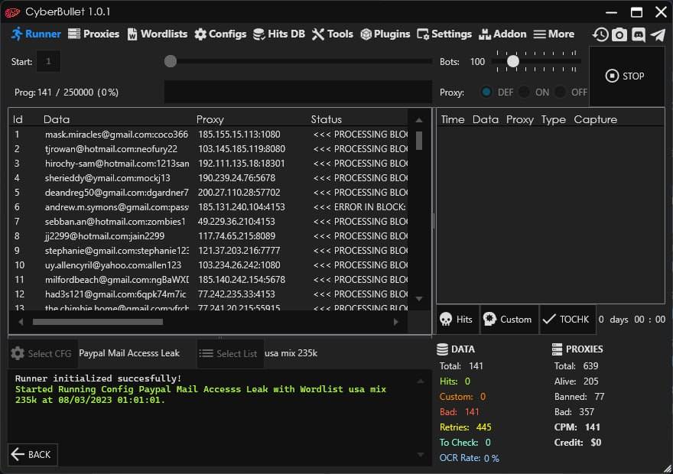Viewport: 673px width, 474px height.
Task: Switch to the Custom results tab
Action: tap(509, 320)
